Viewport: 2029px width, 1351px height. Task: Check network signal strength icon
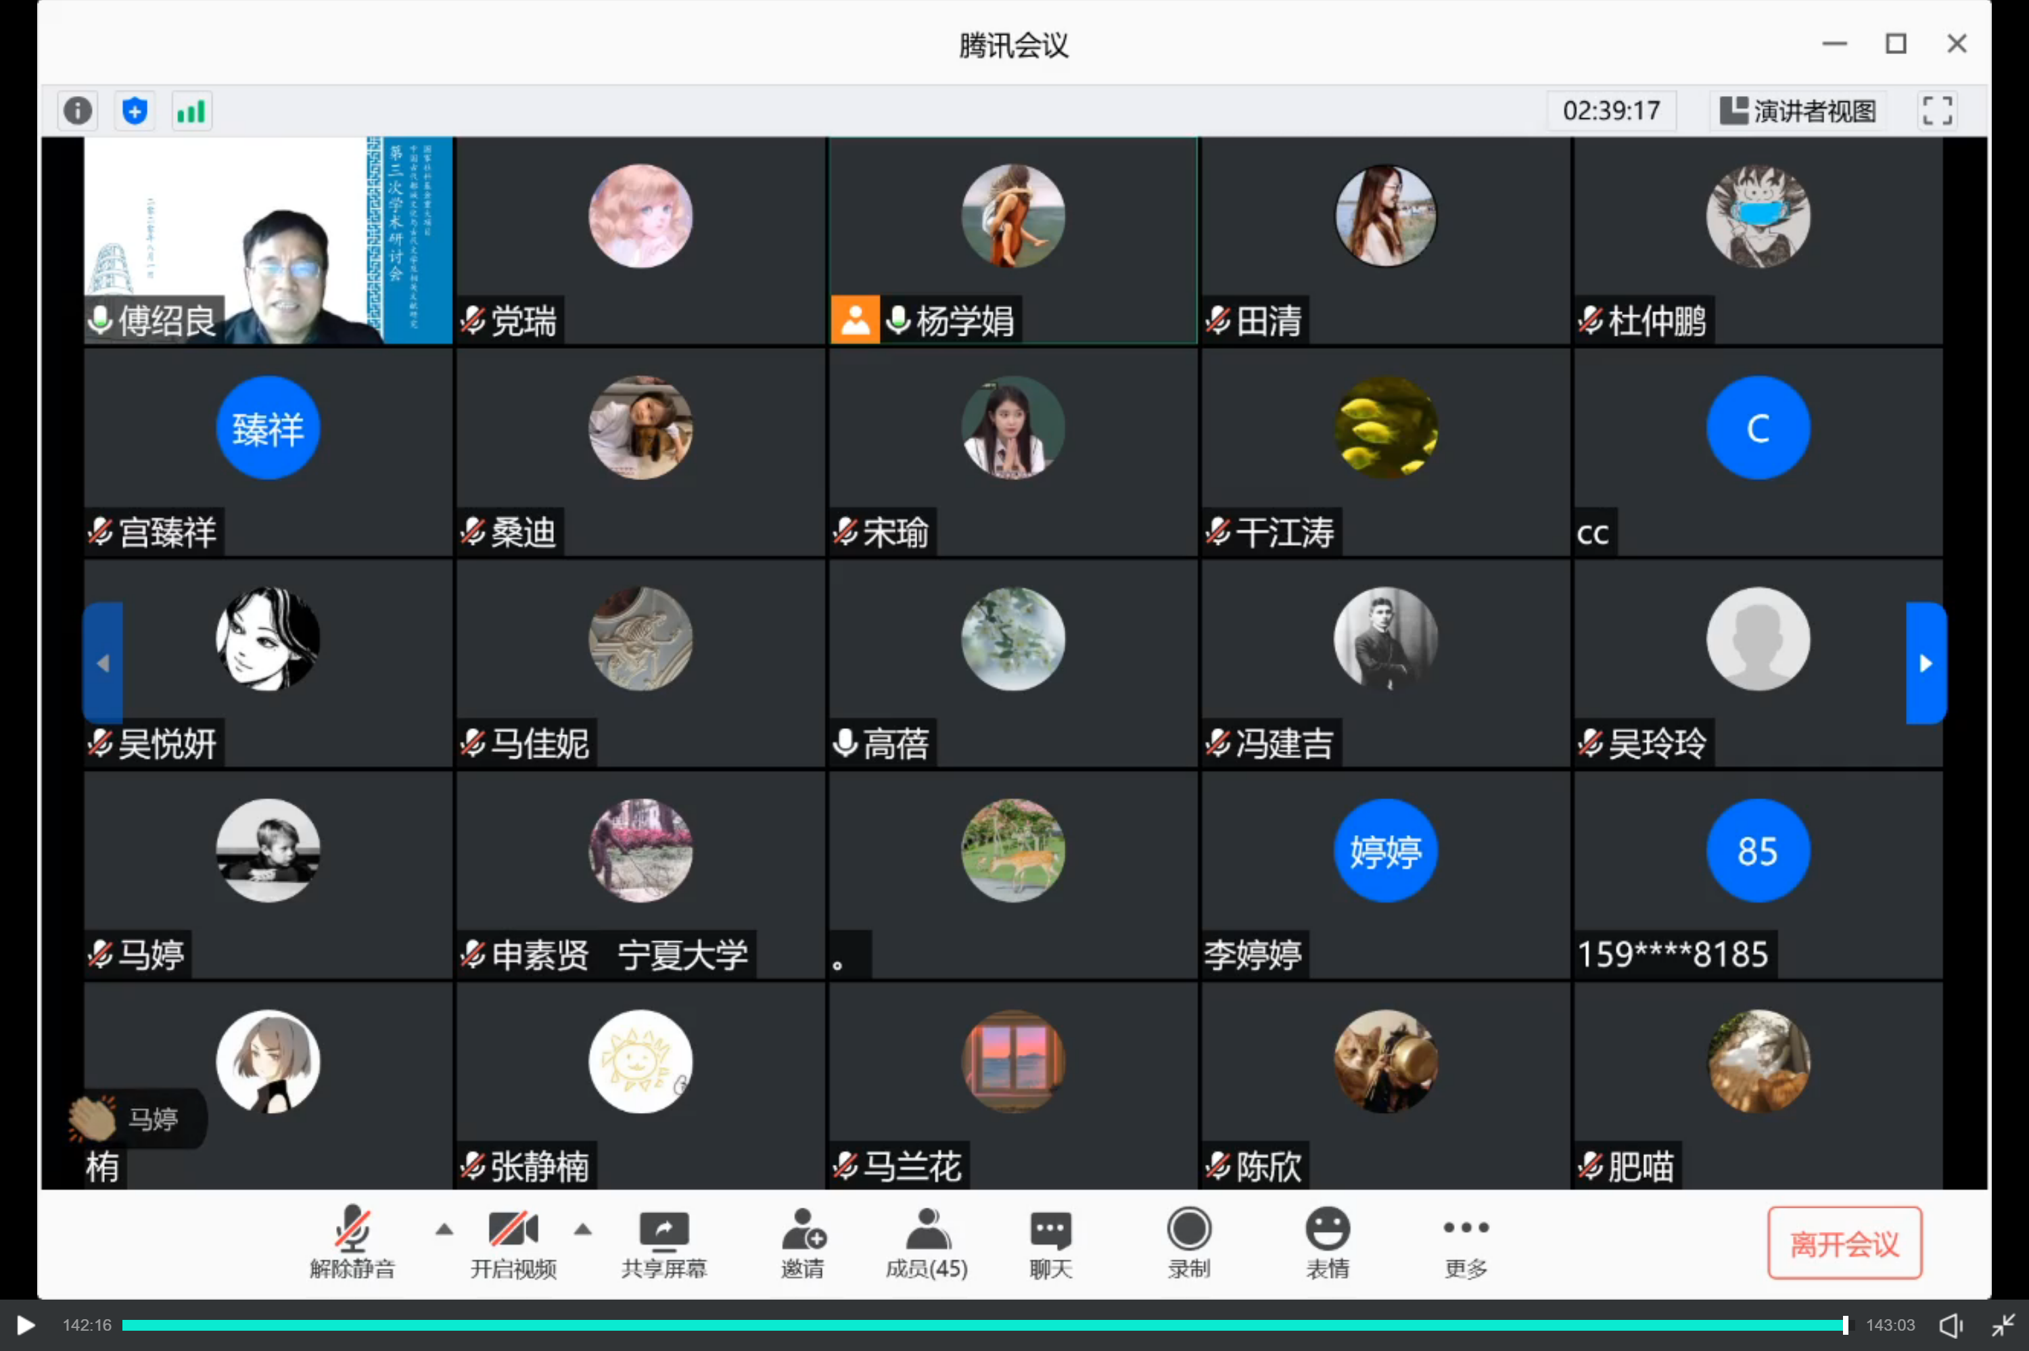click(x=191, y=111)
